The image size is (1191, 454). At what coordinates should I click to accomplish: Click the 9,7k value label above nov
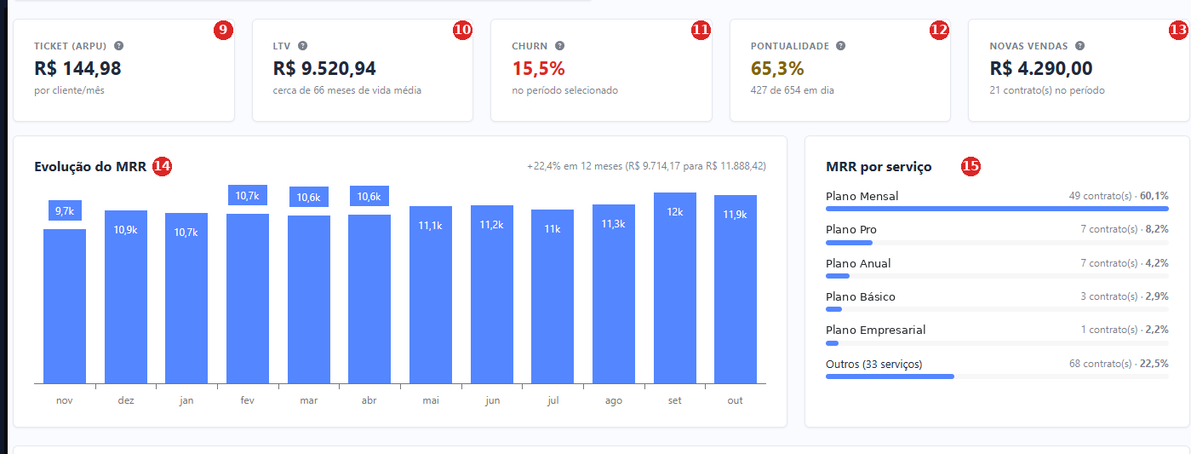65,211
